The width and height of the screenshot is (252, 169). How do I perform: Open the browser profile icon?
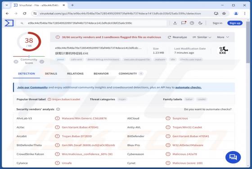point(236,13)
